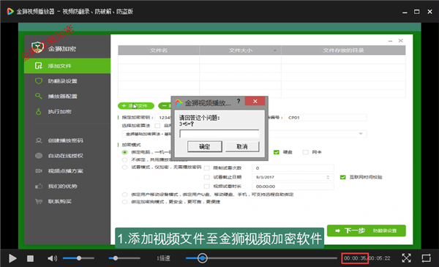Click the green 下一步 button
Screen dimensions: 439x267
[x=367, y=230]
